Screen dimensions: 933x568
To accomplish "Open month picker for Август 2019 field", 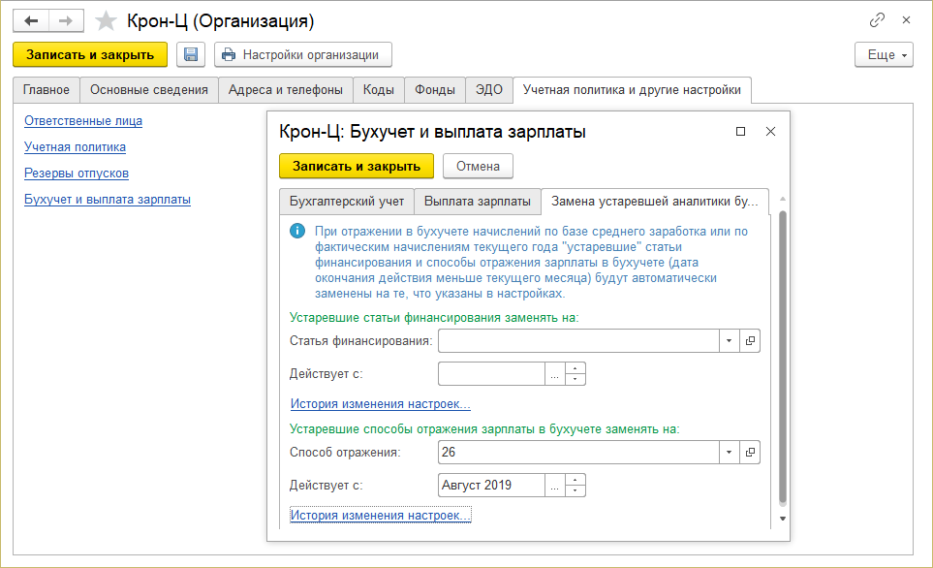I will point(554,485).
